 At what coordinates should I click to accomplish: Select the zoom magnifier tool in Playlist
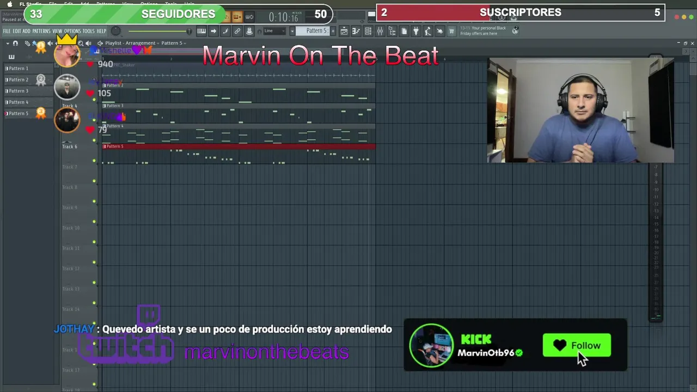coord(81,44)
